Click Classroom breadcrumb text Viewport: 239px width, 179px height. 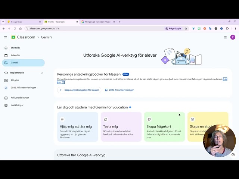point(26,37)
